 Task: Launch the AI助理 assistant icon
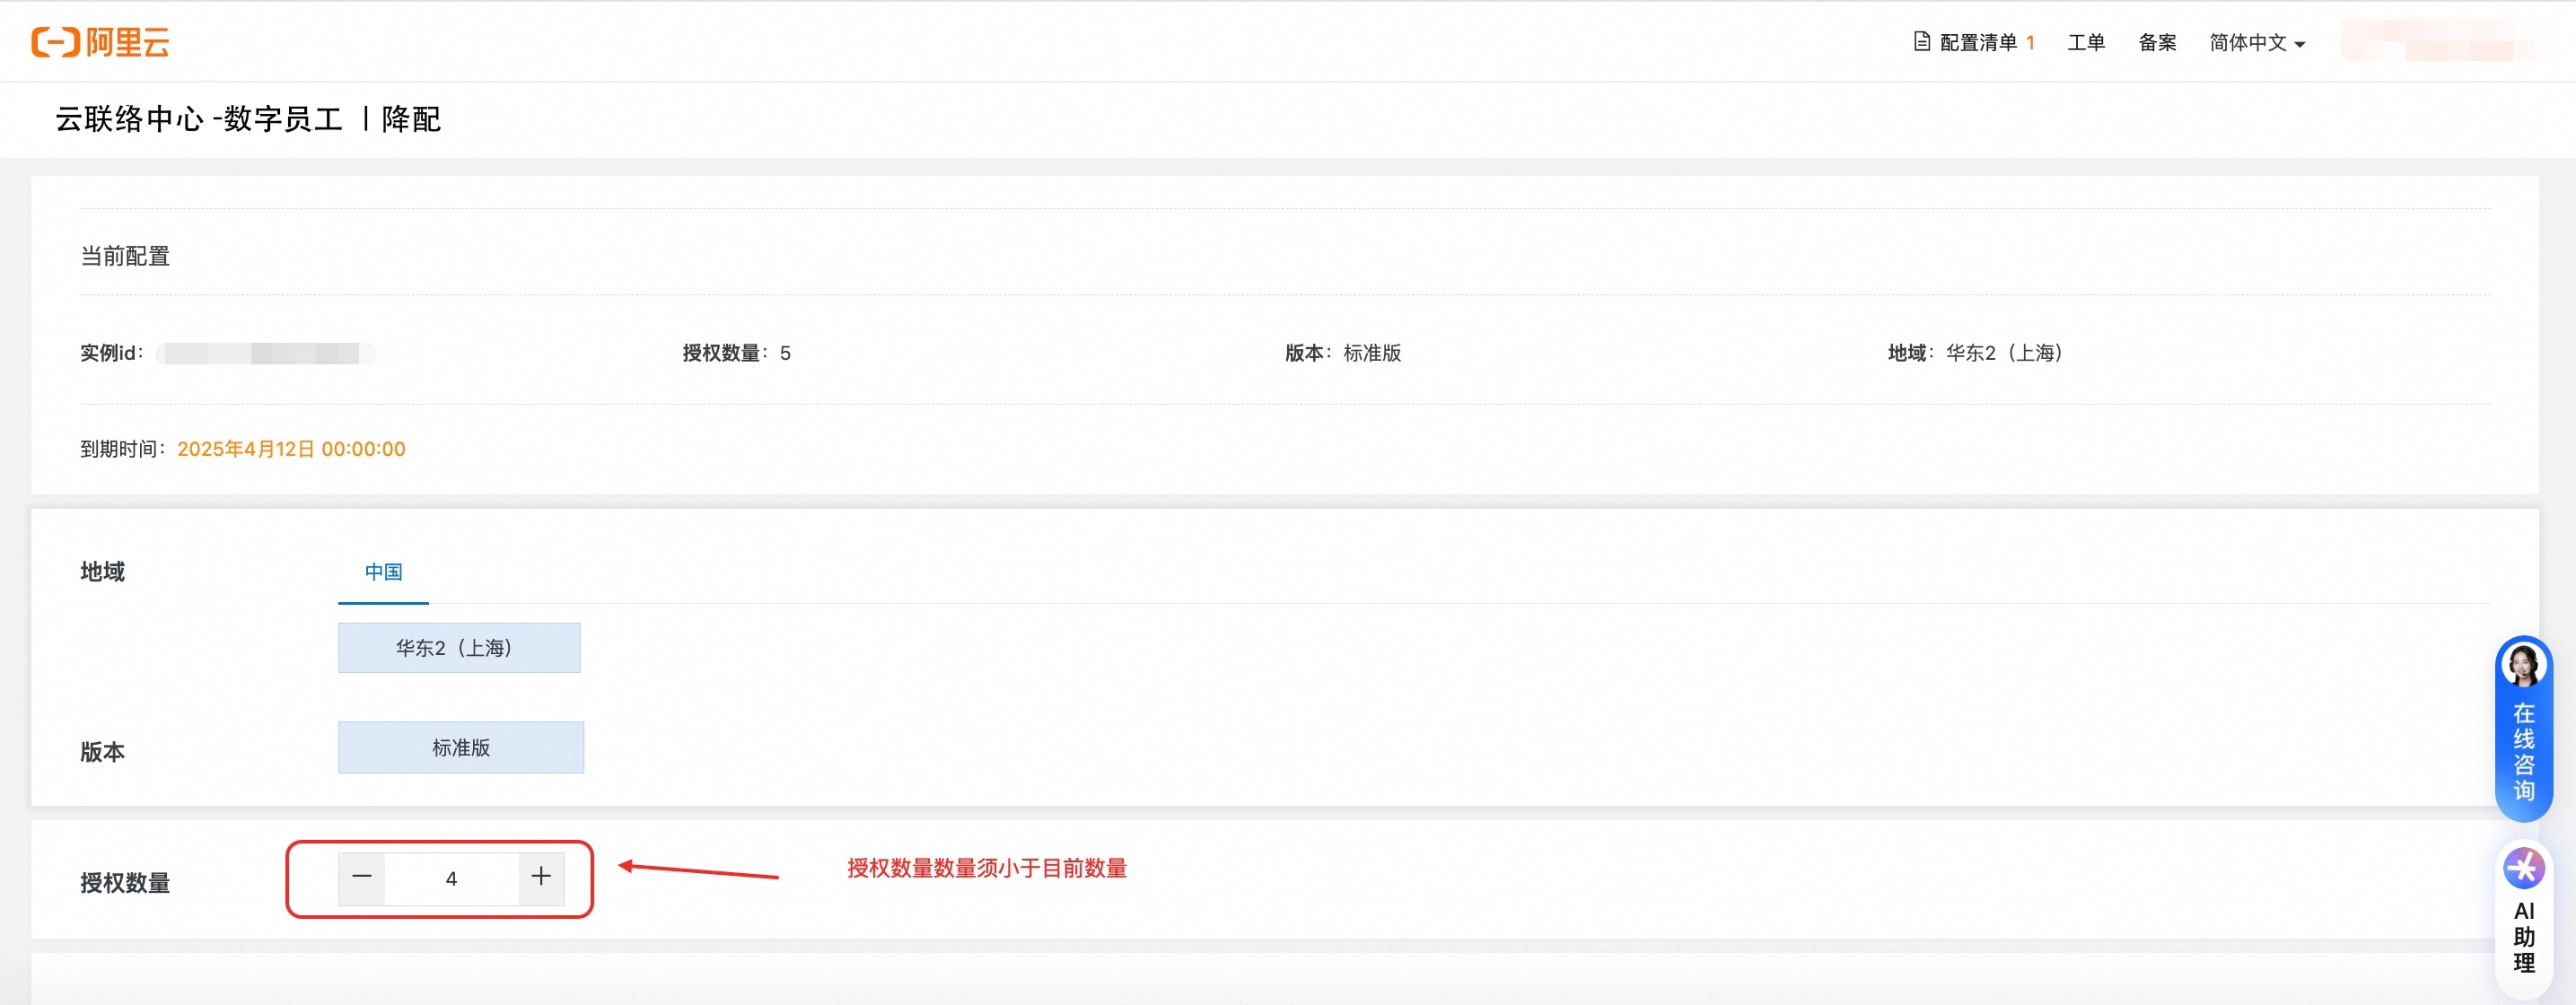(x=2523, y=867)
